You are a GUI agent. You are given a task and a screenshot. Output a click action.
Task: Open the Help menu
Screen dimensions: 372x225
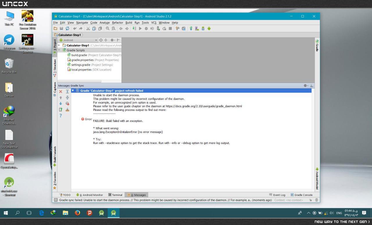coord(175,23)
